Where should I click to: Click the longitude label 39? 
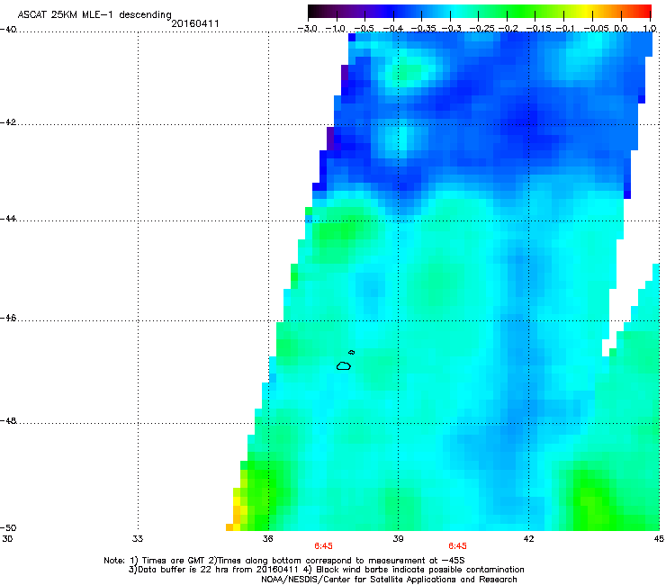pos(398,539)
